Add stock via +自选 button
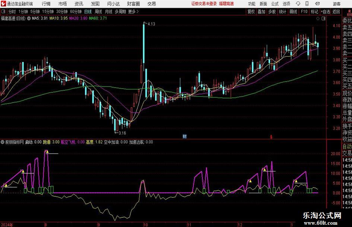The image size is (352, 227). [326, 12]
